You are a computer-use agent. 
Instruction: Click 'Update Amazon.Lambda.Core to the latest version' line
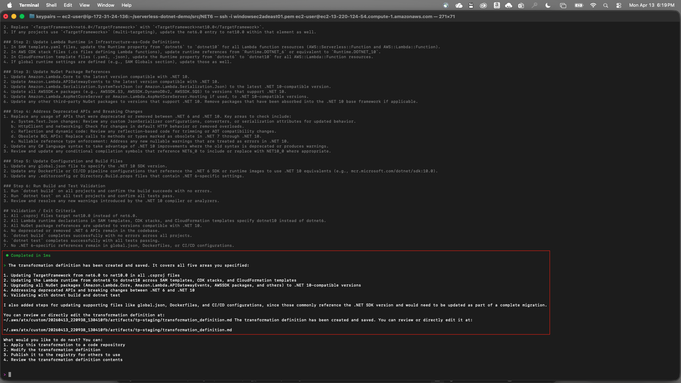tap(96, 77)
